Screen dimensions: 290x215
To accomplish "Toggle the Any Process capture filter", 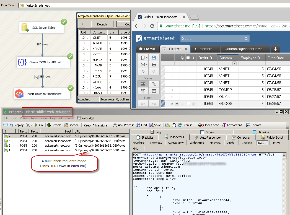I will click(x=124, y=125).
